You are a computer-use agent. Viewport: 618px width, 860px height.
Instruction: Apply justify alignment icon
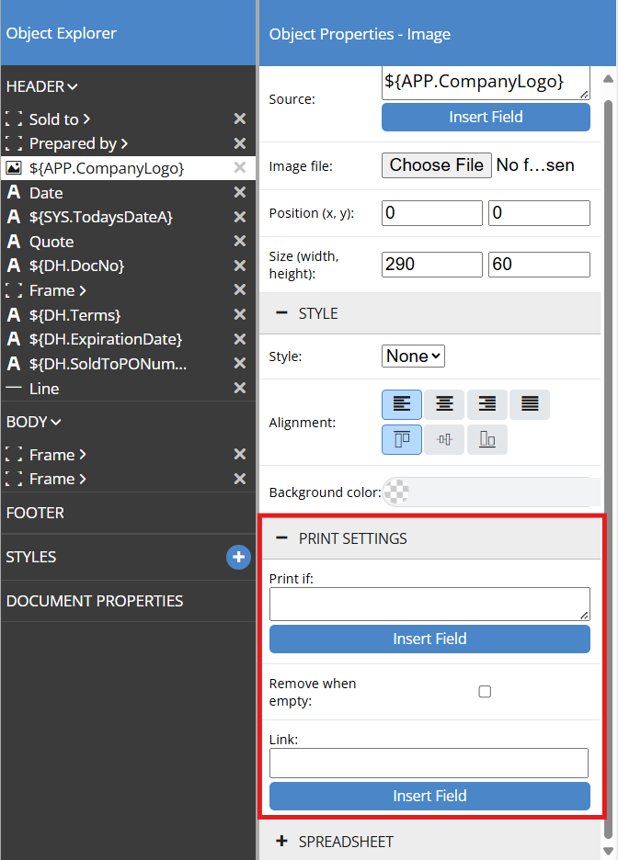click(x=530, y=404)
